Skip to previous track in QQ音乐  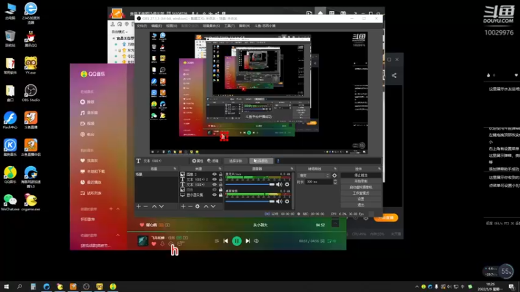(x=226, y=241)
